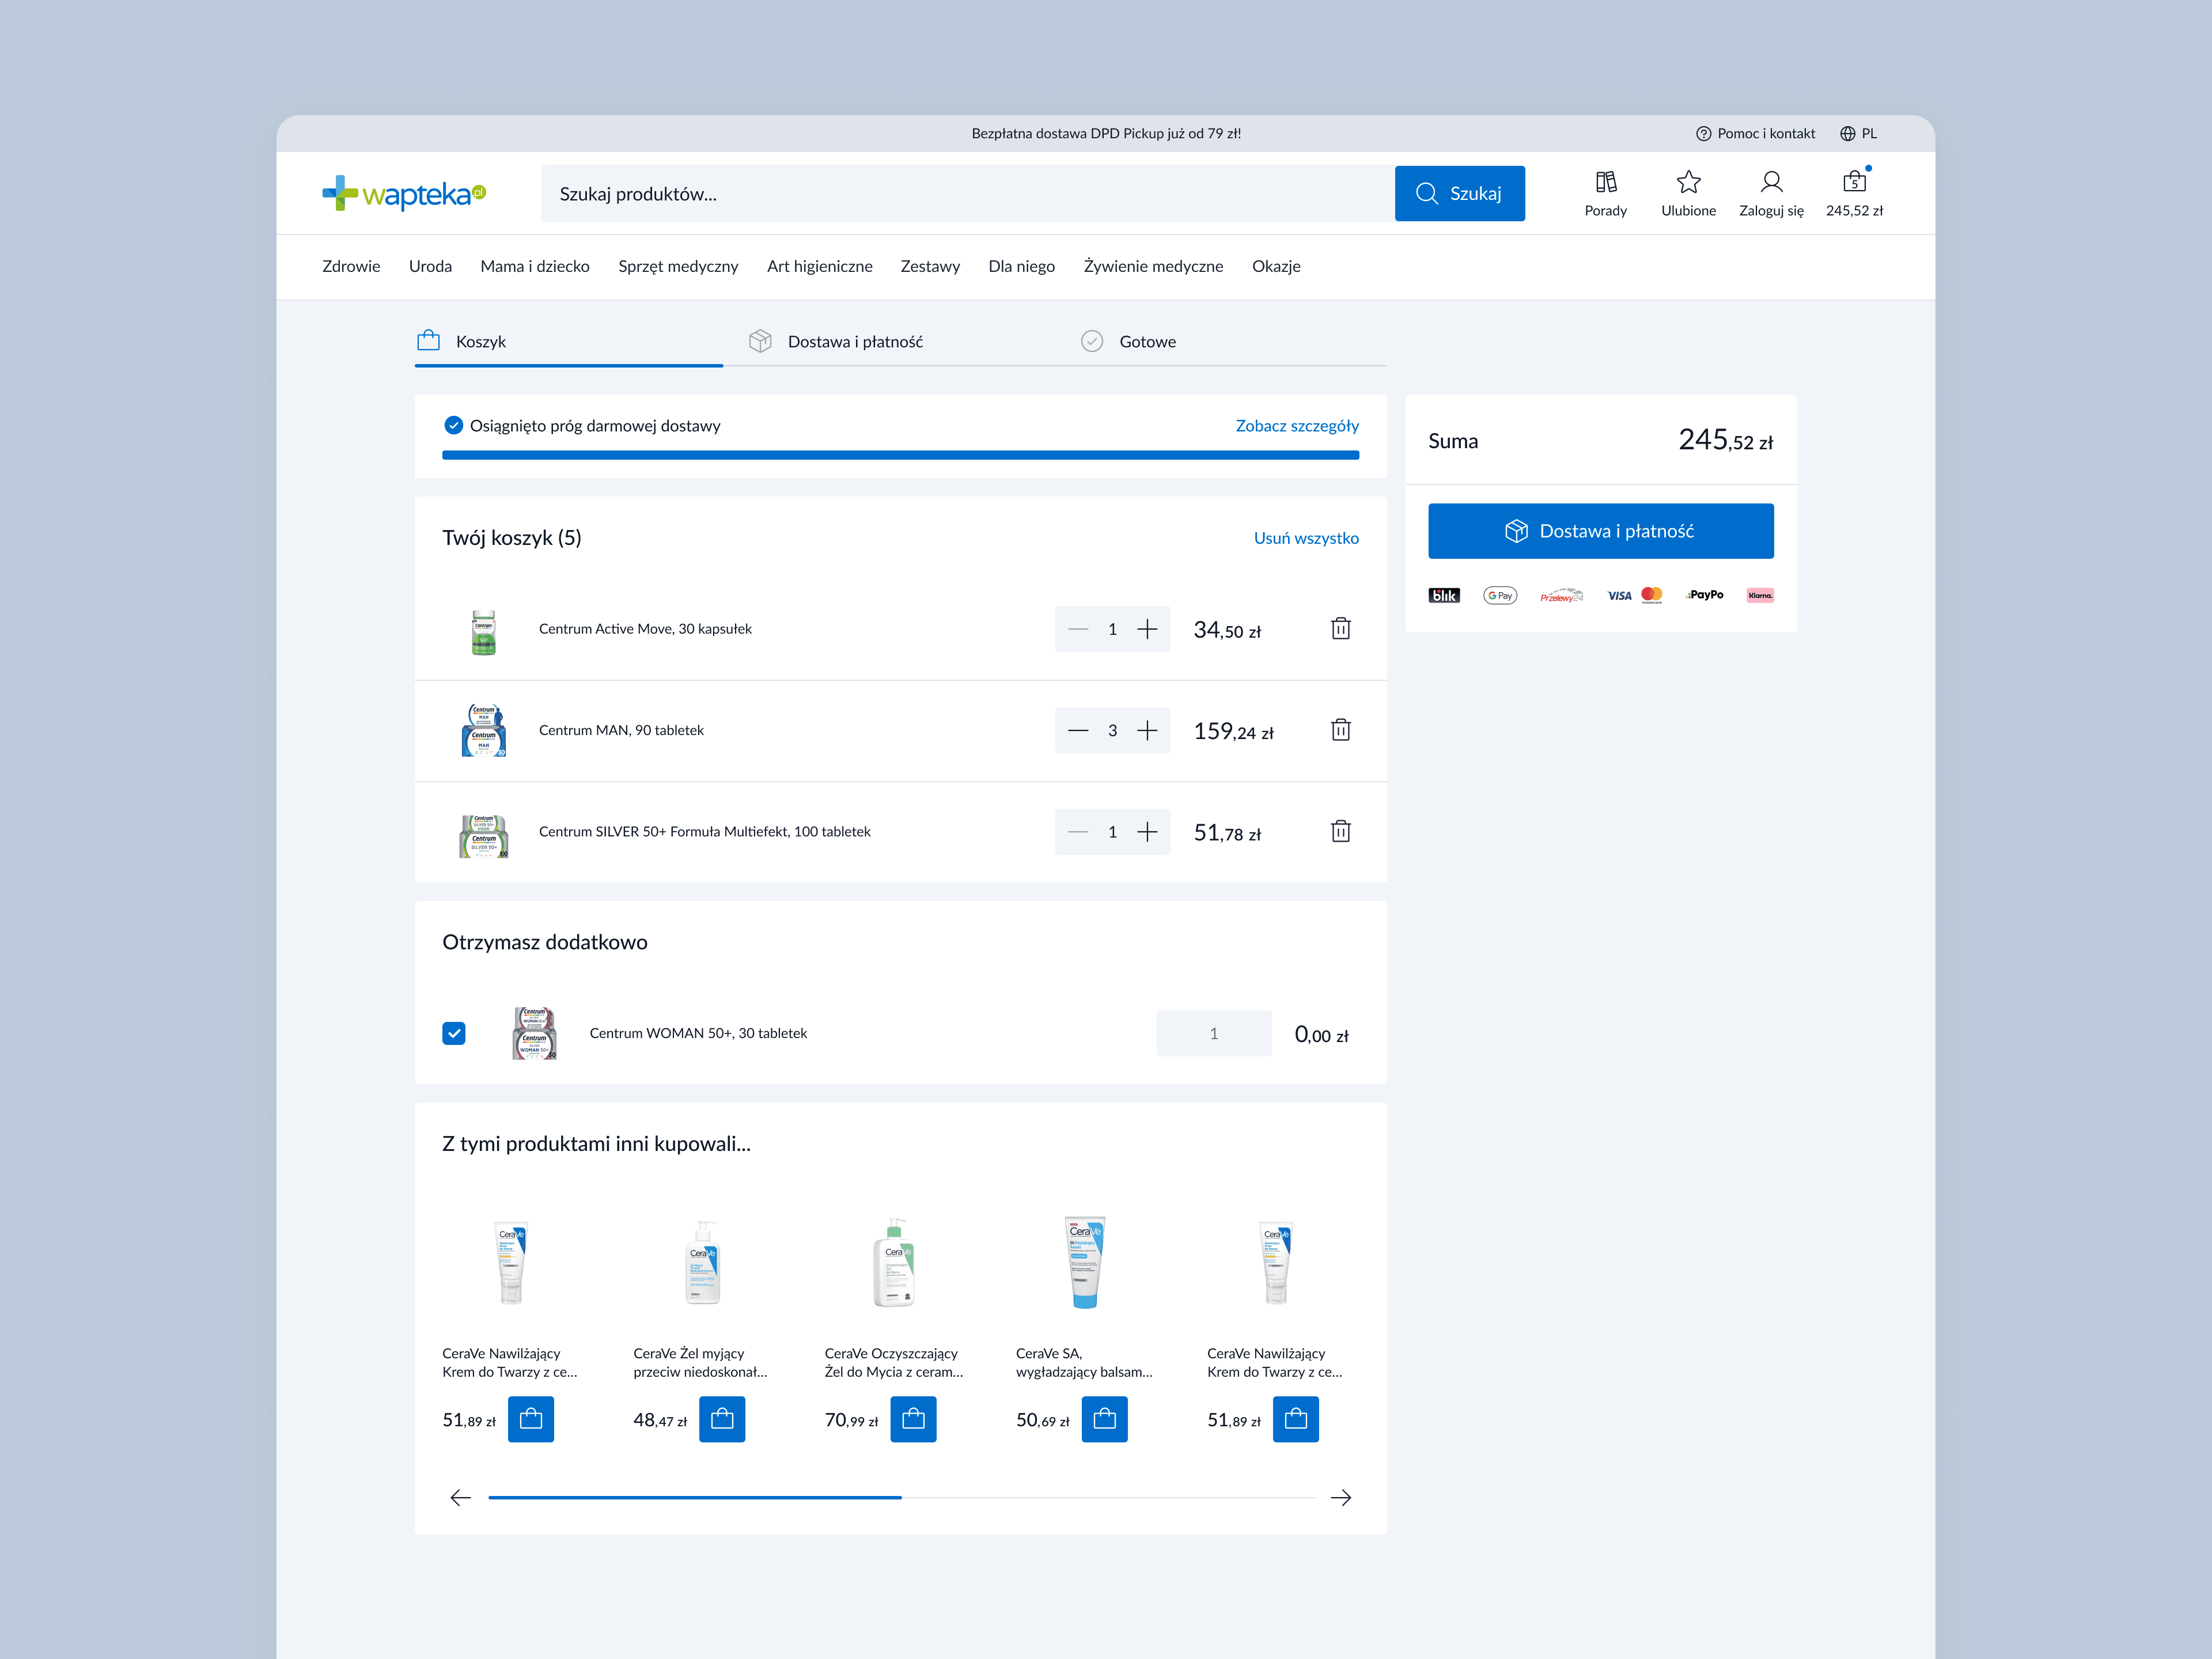Add CeraVe SA balsam to basket
This screenshot has height=1659, width=2212.
pos(1104,1419)
